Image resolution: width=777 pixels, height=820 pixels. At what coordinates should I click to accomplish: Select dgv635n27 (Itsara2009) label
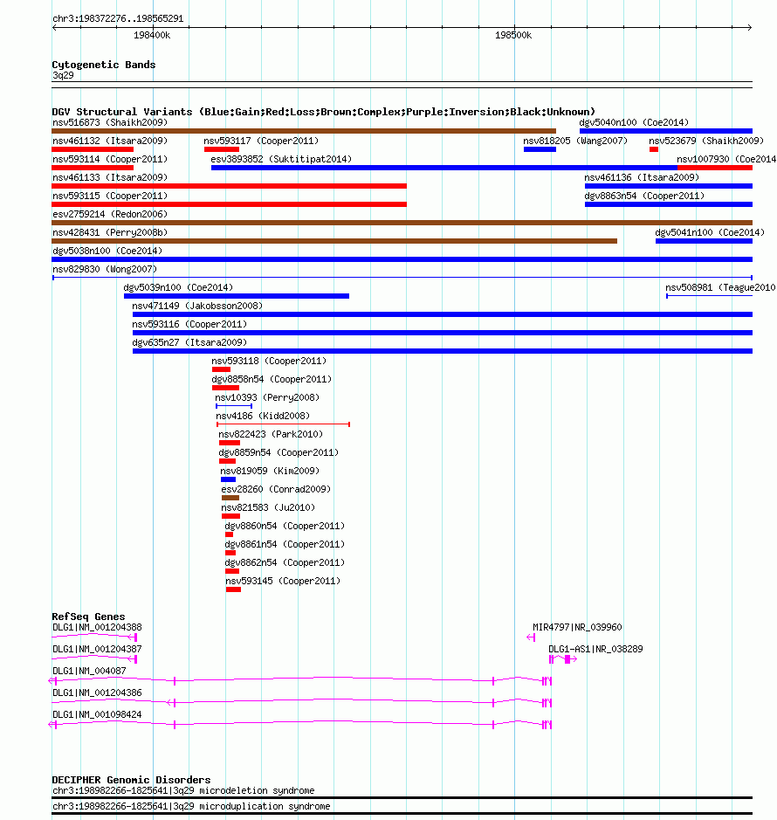tap(189, 342)
